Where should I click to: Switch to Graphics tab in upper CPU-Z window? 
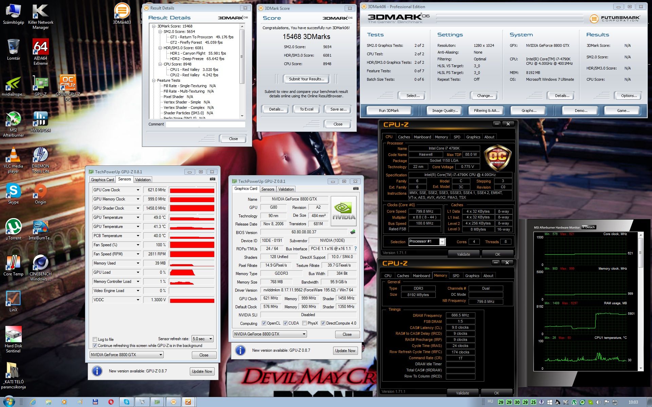473,137
